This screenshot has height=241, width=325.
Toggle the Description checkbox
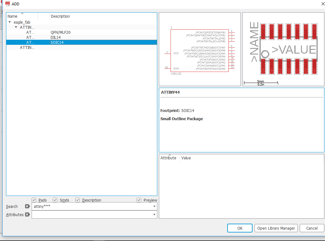click(78, 200)
